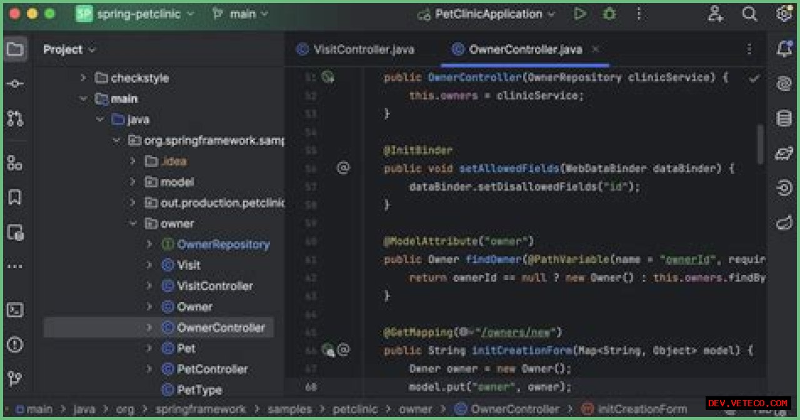The height and width of the screenshot is (420, 800).
Task: Click the samples breadcrumb
Action: click(289, 409)
